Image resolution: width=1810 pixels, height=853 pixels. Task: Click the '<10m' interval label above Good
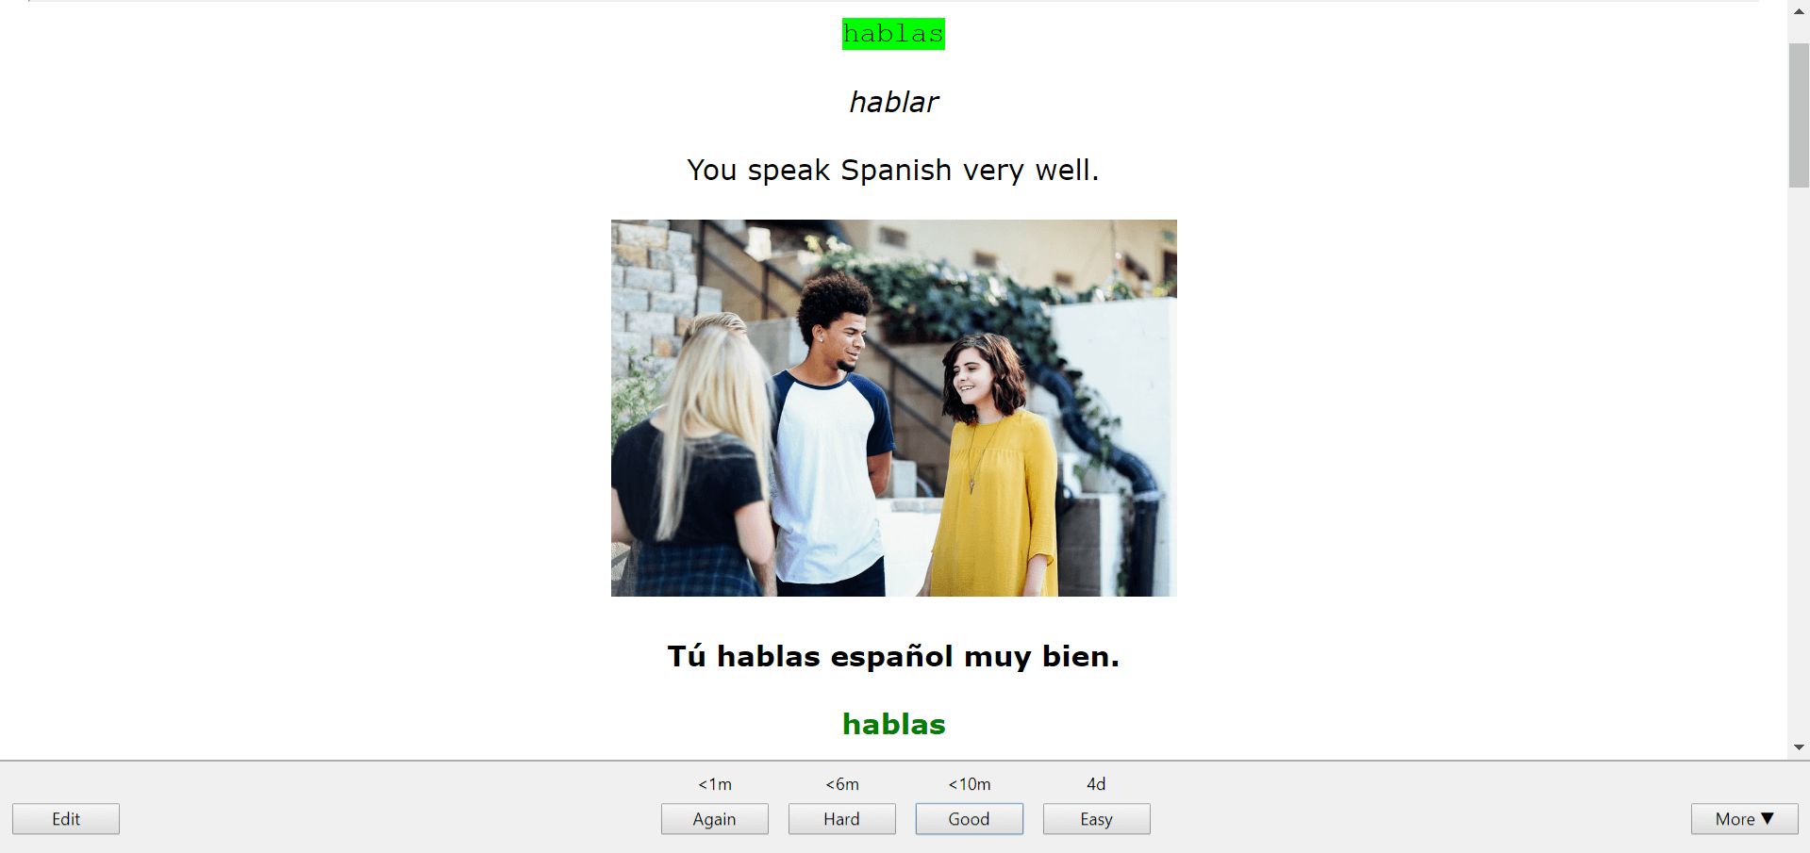(969, 784)
